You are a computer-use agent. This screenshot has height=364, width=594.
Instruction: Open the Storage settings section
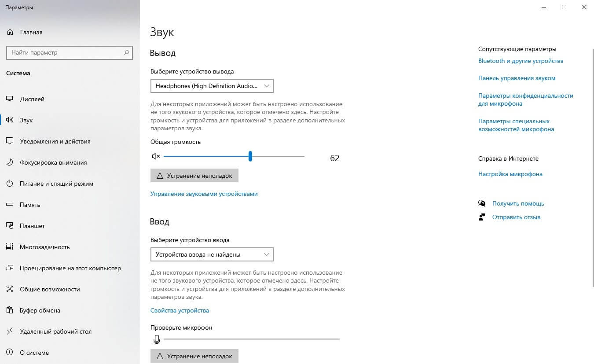[x=30, y=205]
